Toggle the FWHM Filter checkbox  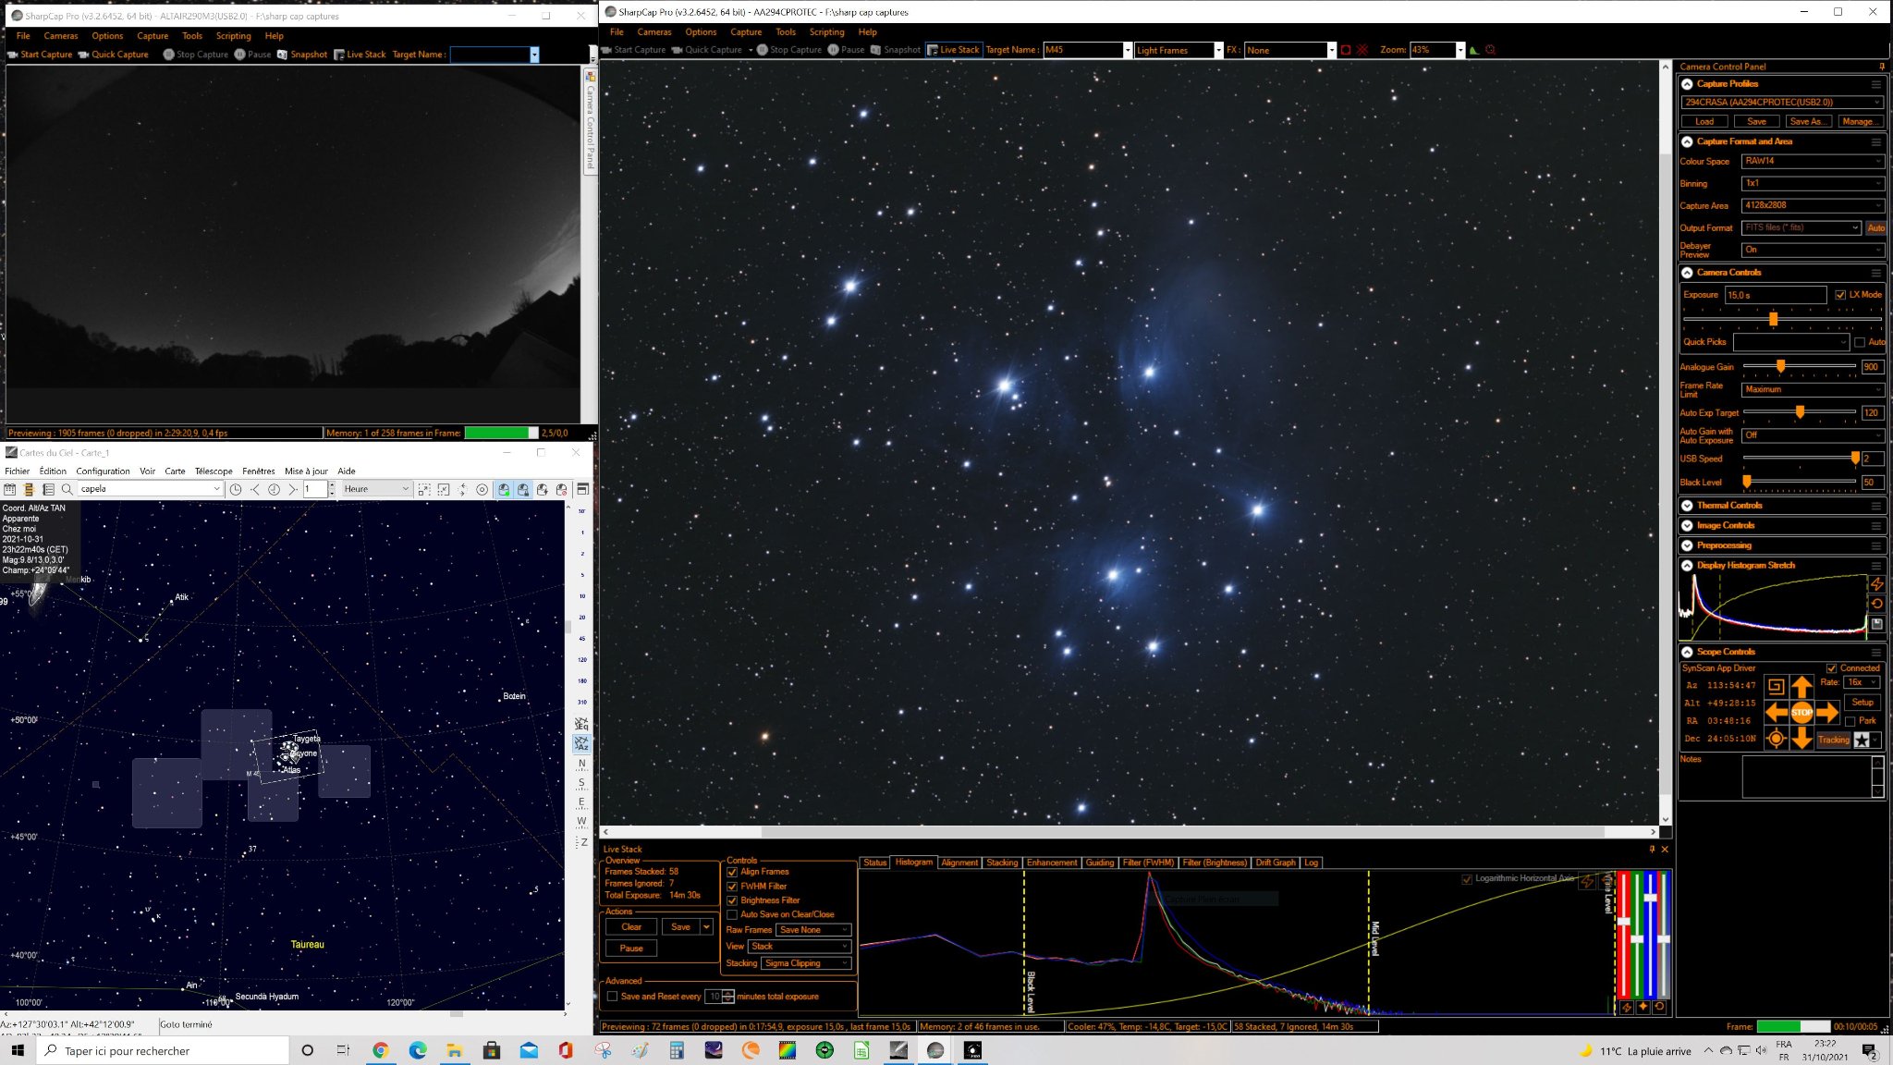[x=732, y=887]
